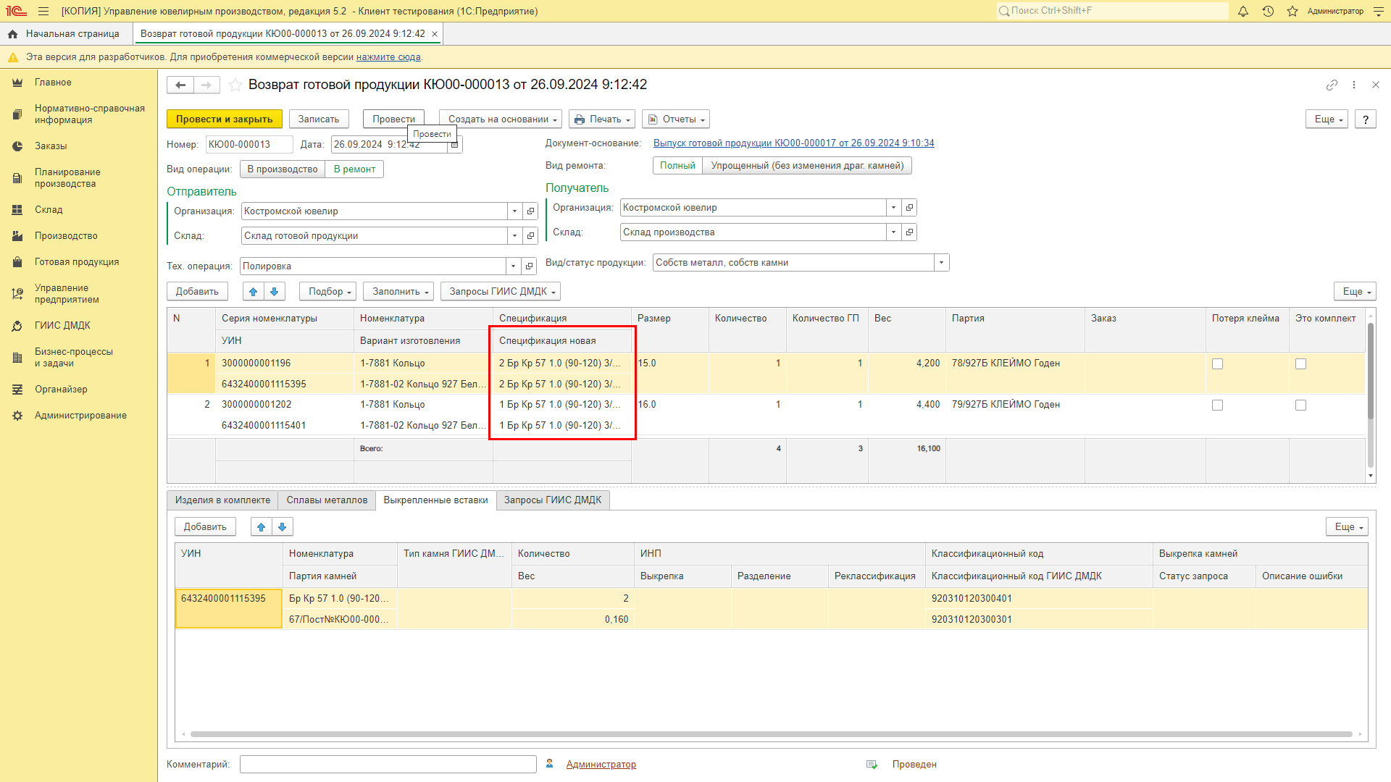Image resolution: width=1391 pixels, height=782 pixels.
Task: Expand Отчеты dropdown
Action: click(676, 119)
